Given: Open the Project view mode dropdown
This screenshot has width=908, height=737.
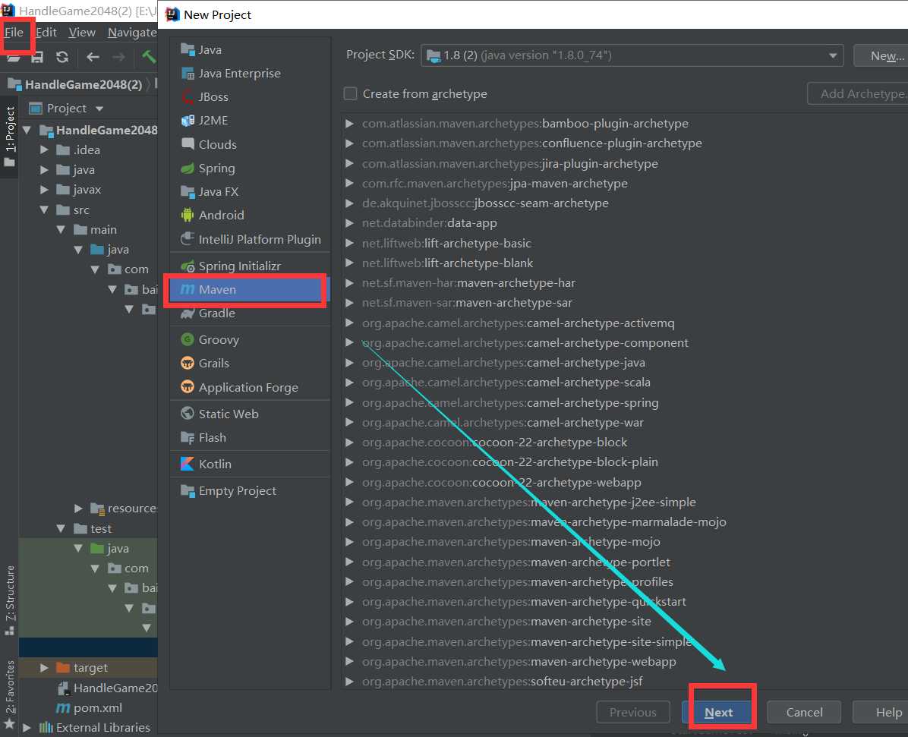Looking at the screenshot, I should [x=99, y=109].
